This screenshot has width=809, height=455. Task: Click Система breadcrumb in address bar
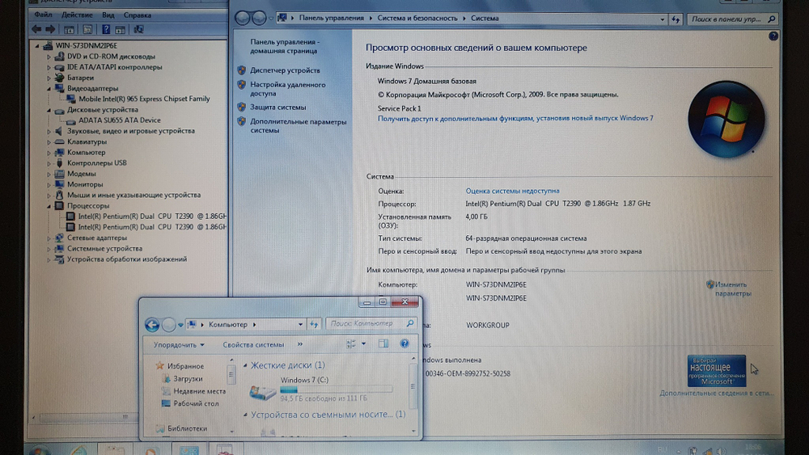[485, 18]
